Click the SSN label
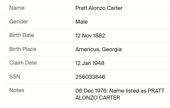This screenshot has width=170, height=108. click(x=15, y=76)
